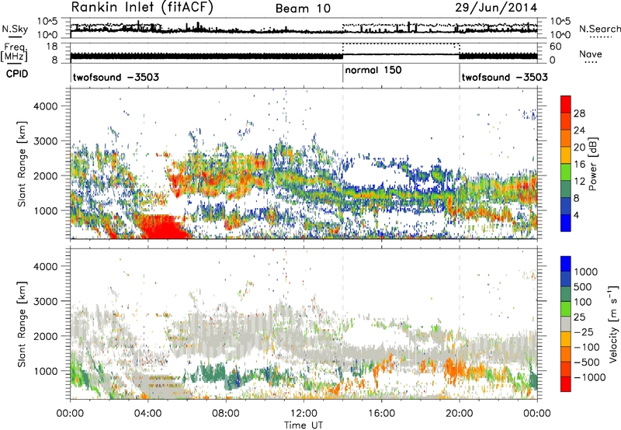The image size is (621, 430).
Task: Click the '12' tick label on Power colorbar
Action: click(x=579, y=181)
